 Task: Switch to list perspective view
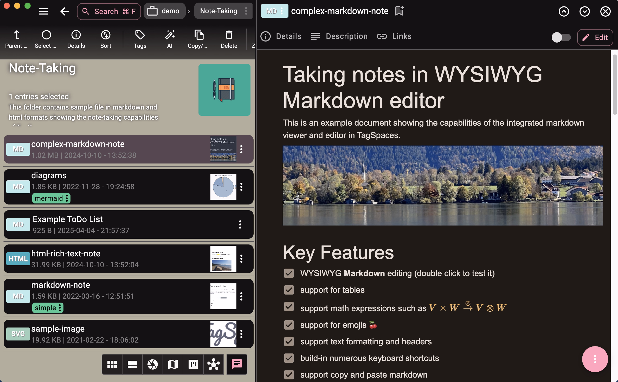click(132, 364)
